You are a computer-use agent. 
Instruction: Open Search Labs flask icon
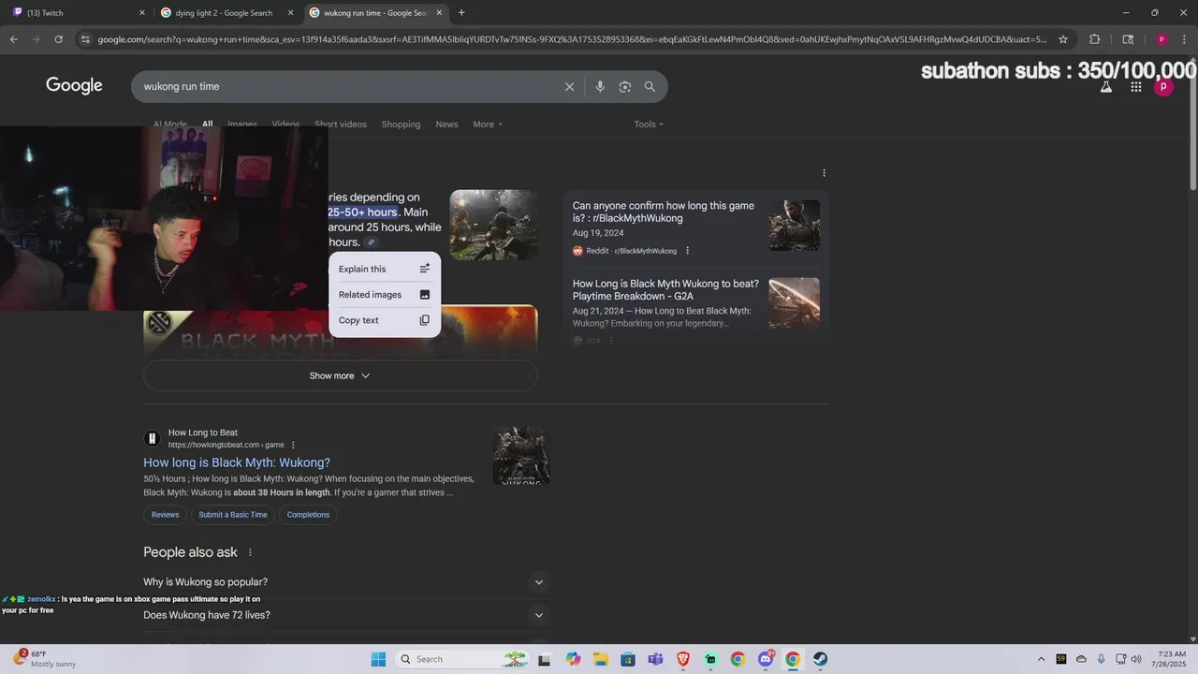point(1105,86)
